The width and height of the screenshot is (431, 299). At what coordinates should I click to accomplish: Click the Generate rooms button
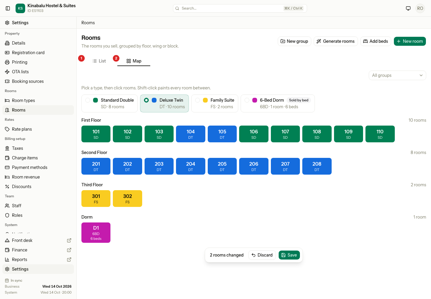(336, 41)
